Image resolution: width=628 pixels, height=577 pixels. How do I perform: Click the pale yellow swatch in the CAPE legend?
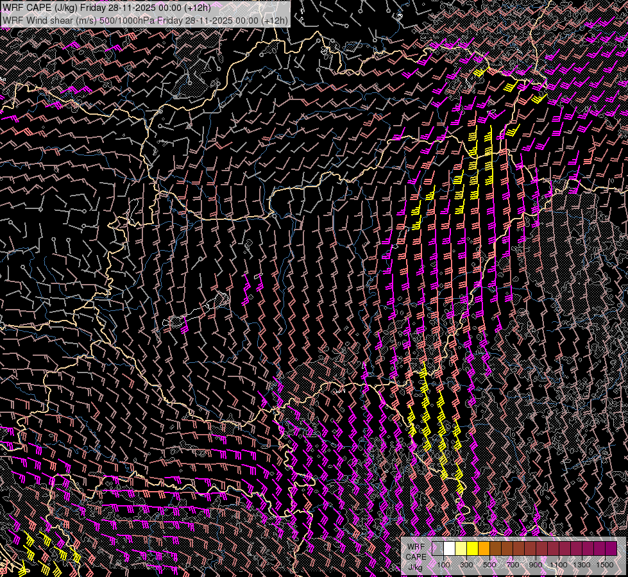(461, 548)
